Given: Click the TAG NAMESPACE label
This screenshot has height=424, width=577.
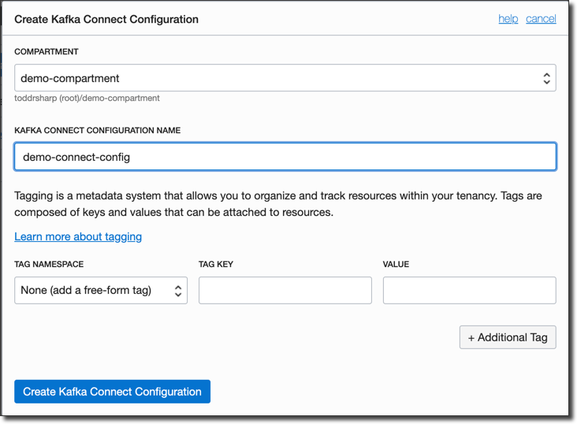Looking at the screenshot, I should point(49,264).
